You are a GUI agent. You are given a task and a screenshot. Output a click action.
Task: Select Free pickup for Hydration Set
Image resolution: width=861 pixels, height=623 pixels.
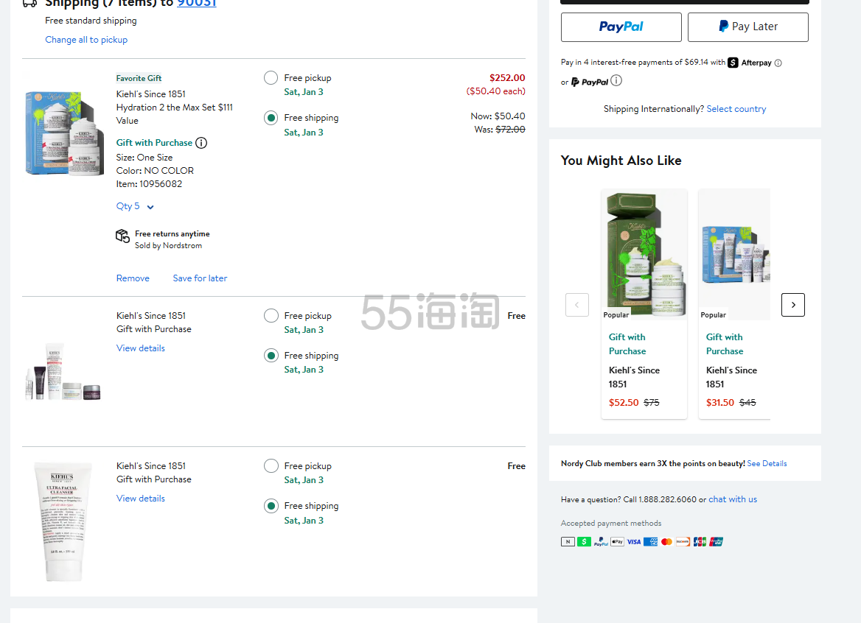[271, 78]
